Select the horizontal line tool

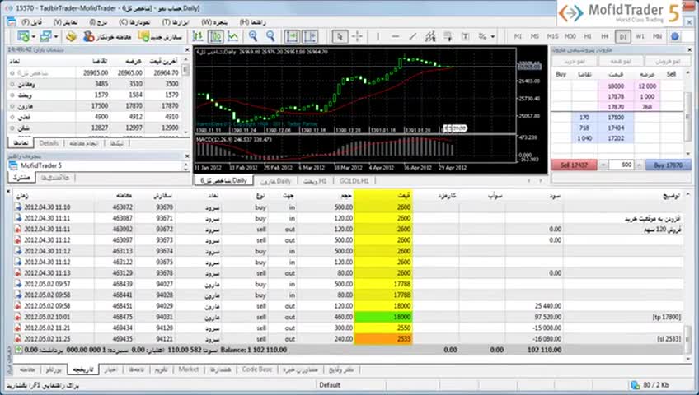pos(395,36)
